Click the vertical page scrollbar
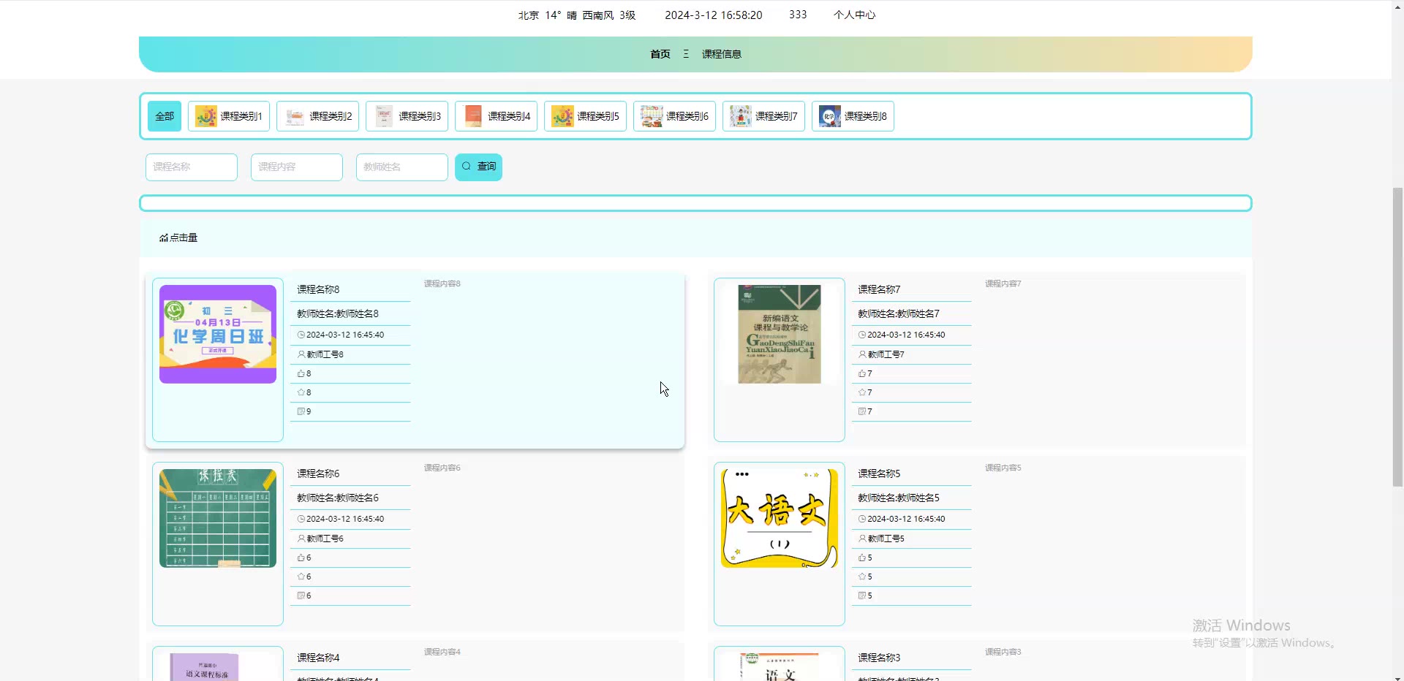The image size is (1404, 681). [1397, 336]
